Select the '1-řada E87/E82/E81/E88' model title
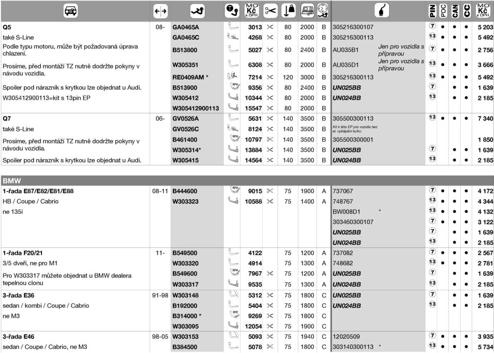494x353 pixels. (x=38, y=191)
